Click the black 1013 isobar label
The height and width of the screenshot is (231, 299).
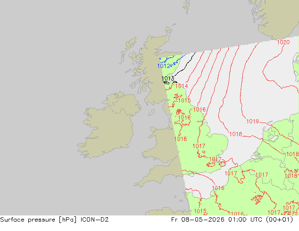tap(167, 78)
